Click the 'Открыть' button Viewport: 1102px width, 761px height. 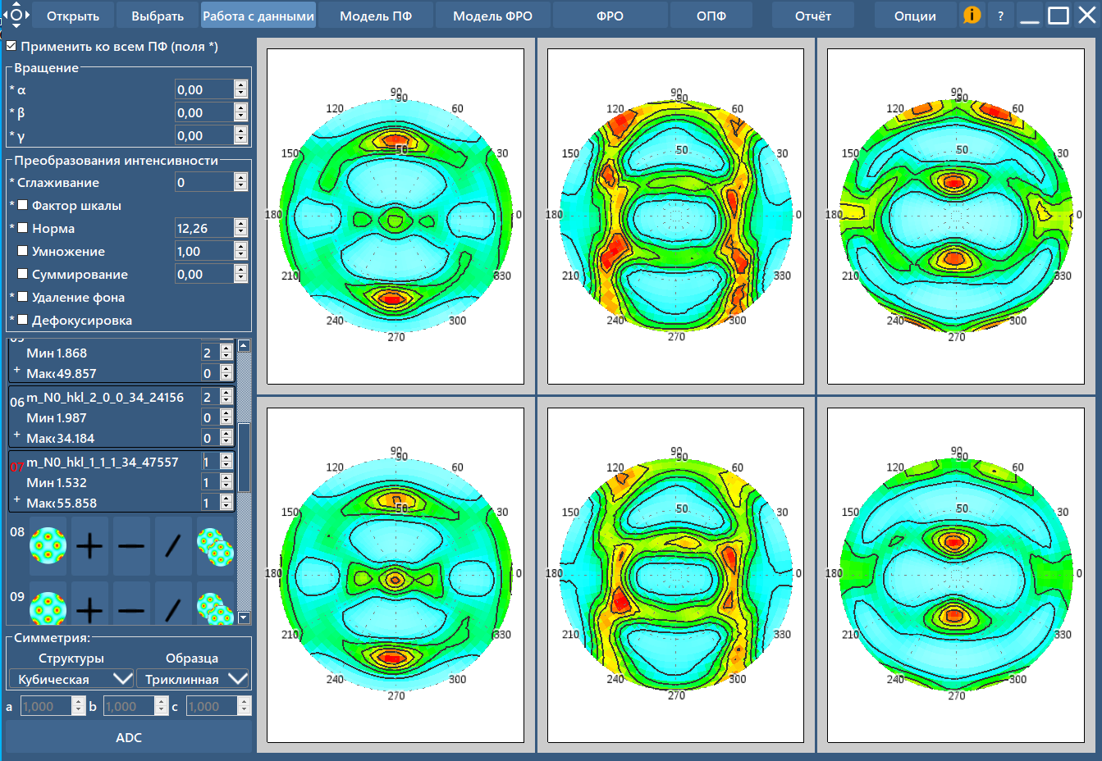(x=73, y=16)
